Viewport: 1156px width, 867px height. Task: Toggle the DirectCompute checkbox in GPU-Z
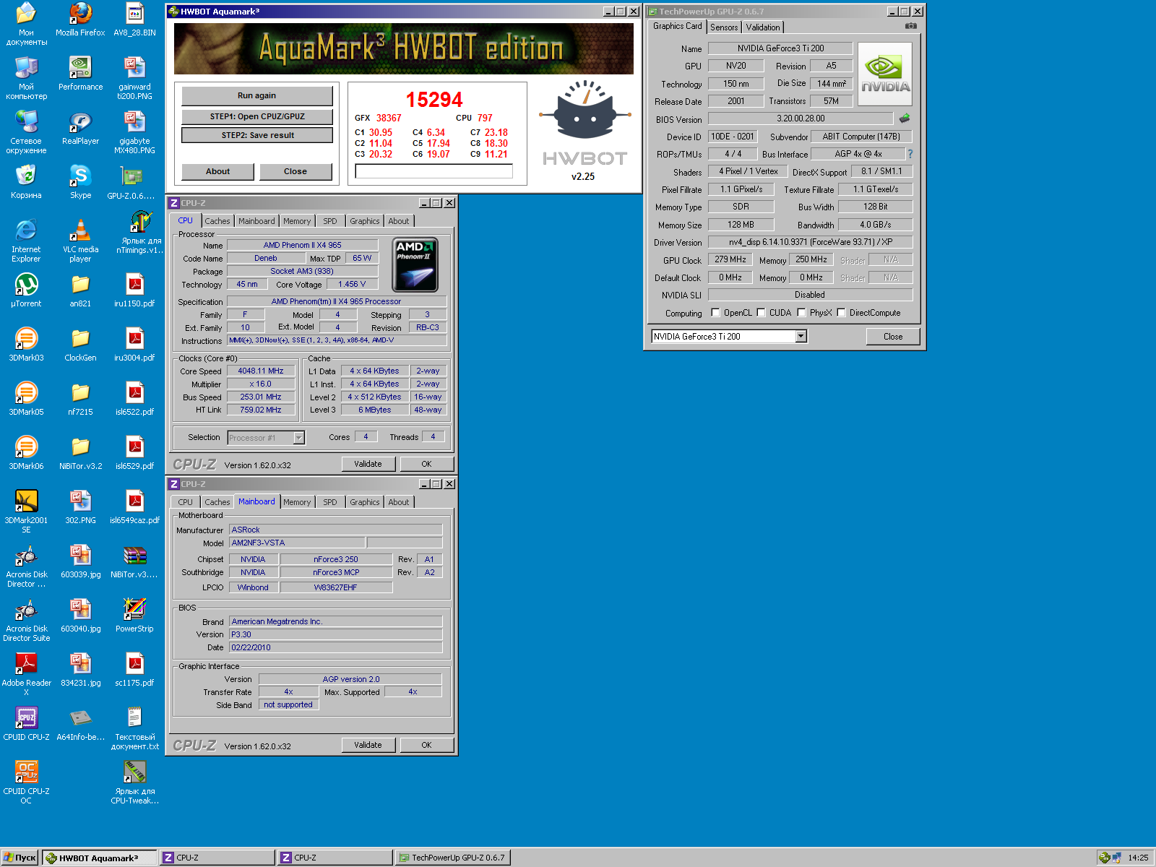click(842, 313)
